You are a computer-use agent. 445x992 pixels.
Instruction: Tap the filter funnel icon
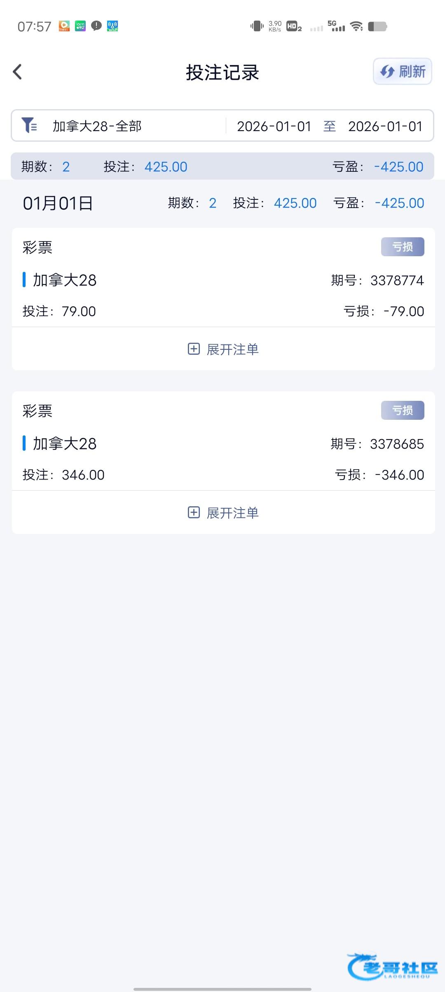click(29, 125)
